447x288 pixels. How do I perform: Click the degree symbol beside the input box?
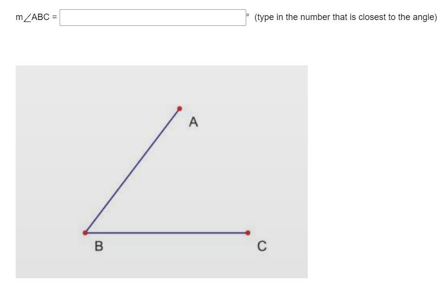248,14
